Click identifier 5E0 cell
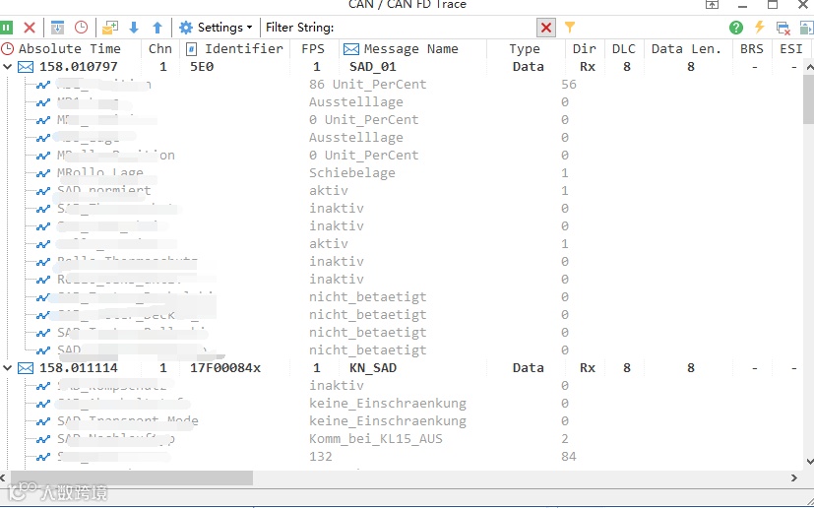The height and width of the screenshot is (508, 814). (x=202, y=67)
